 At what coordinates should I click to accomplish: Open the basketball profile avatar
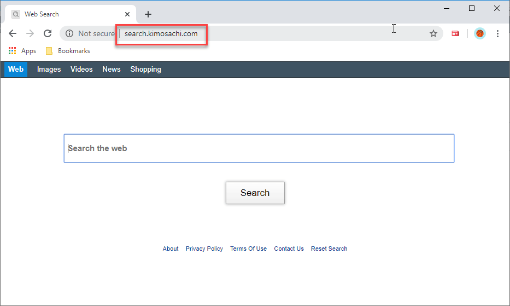(x=480, y=33)
